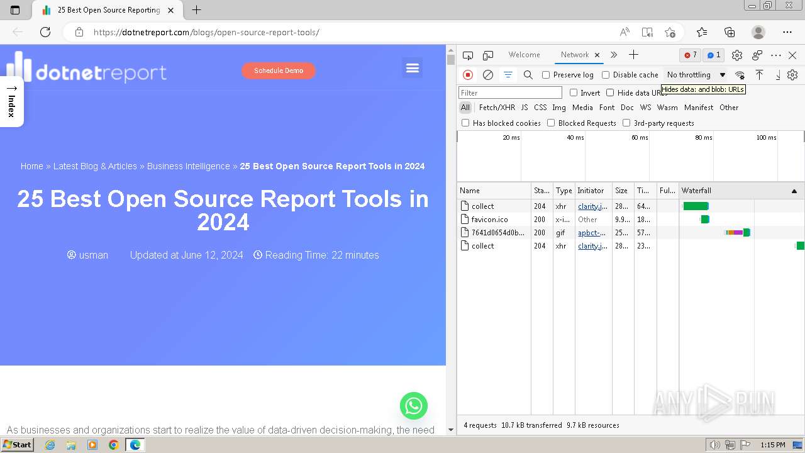Filter requests by CSS type

pos(540,108)
